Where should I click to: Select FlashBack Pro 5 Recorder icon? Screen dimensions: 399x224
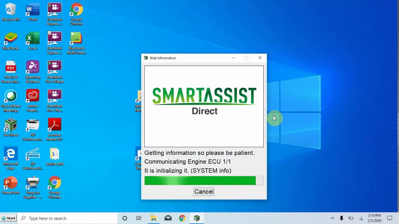(x=55, y=101)
